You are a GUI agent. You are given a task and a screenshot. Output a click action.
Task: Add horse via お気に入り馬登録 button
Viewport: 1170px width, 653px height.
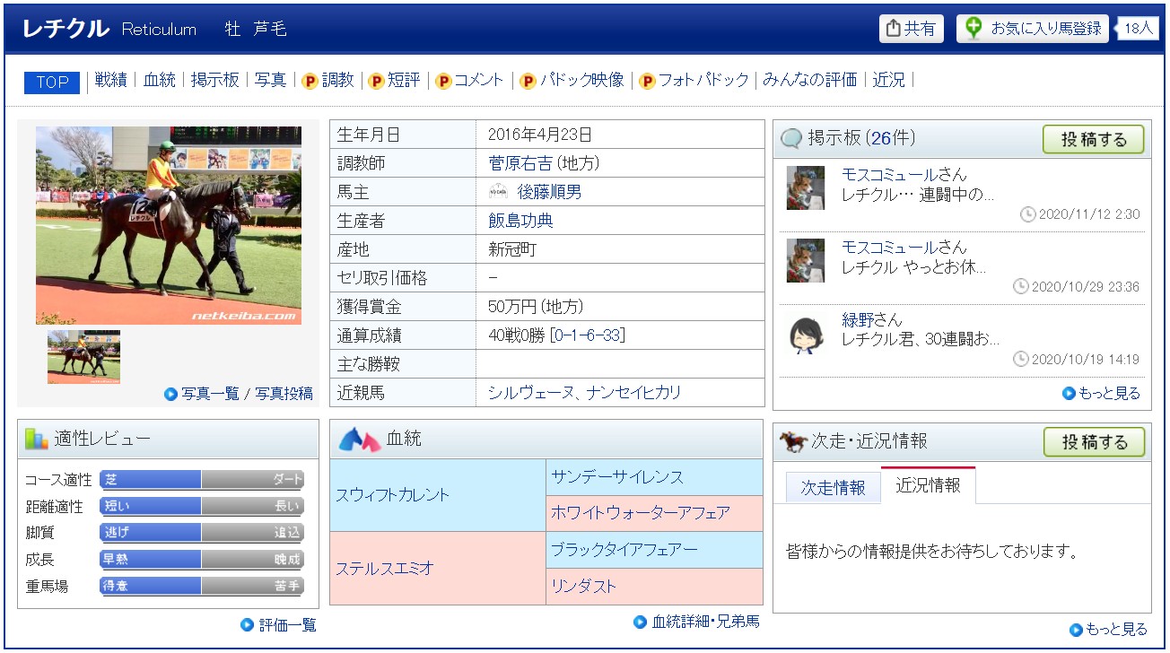point(1033,29)
